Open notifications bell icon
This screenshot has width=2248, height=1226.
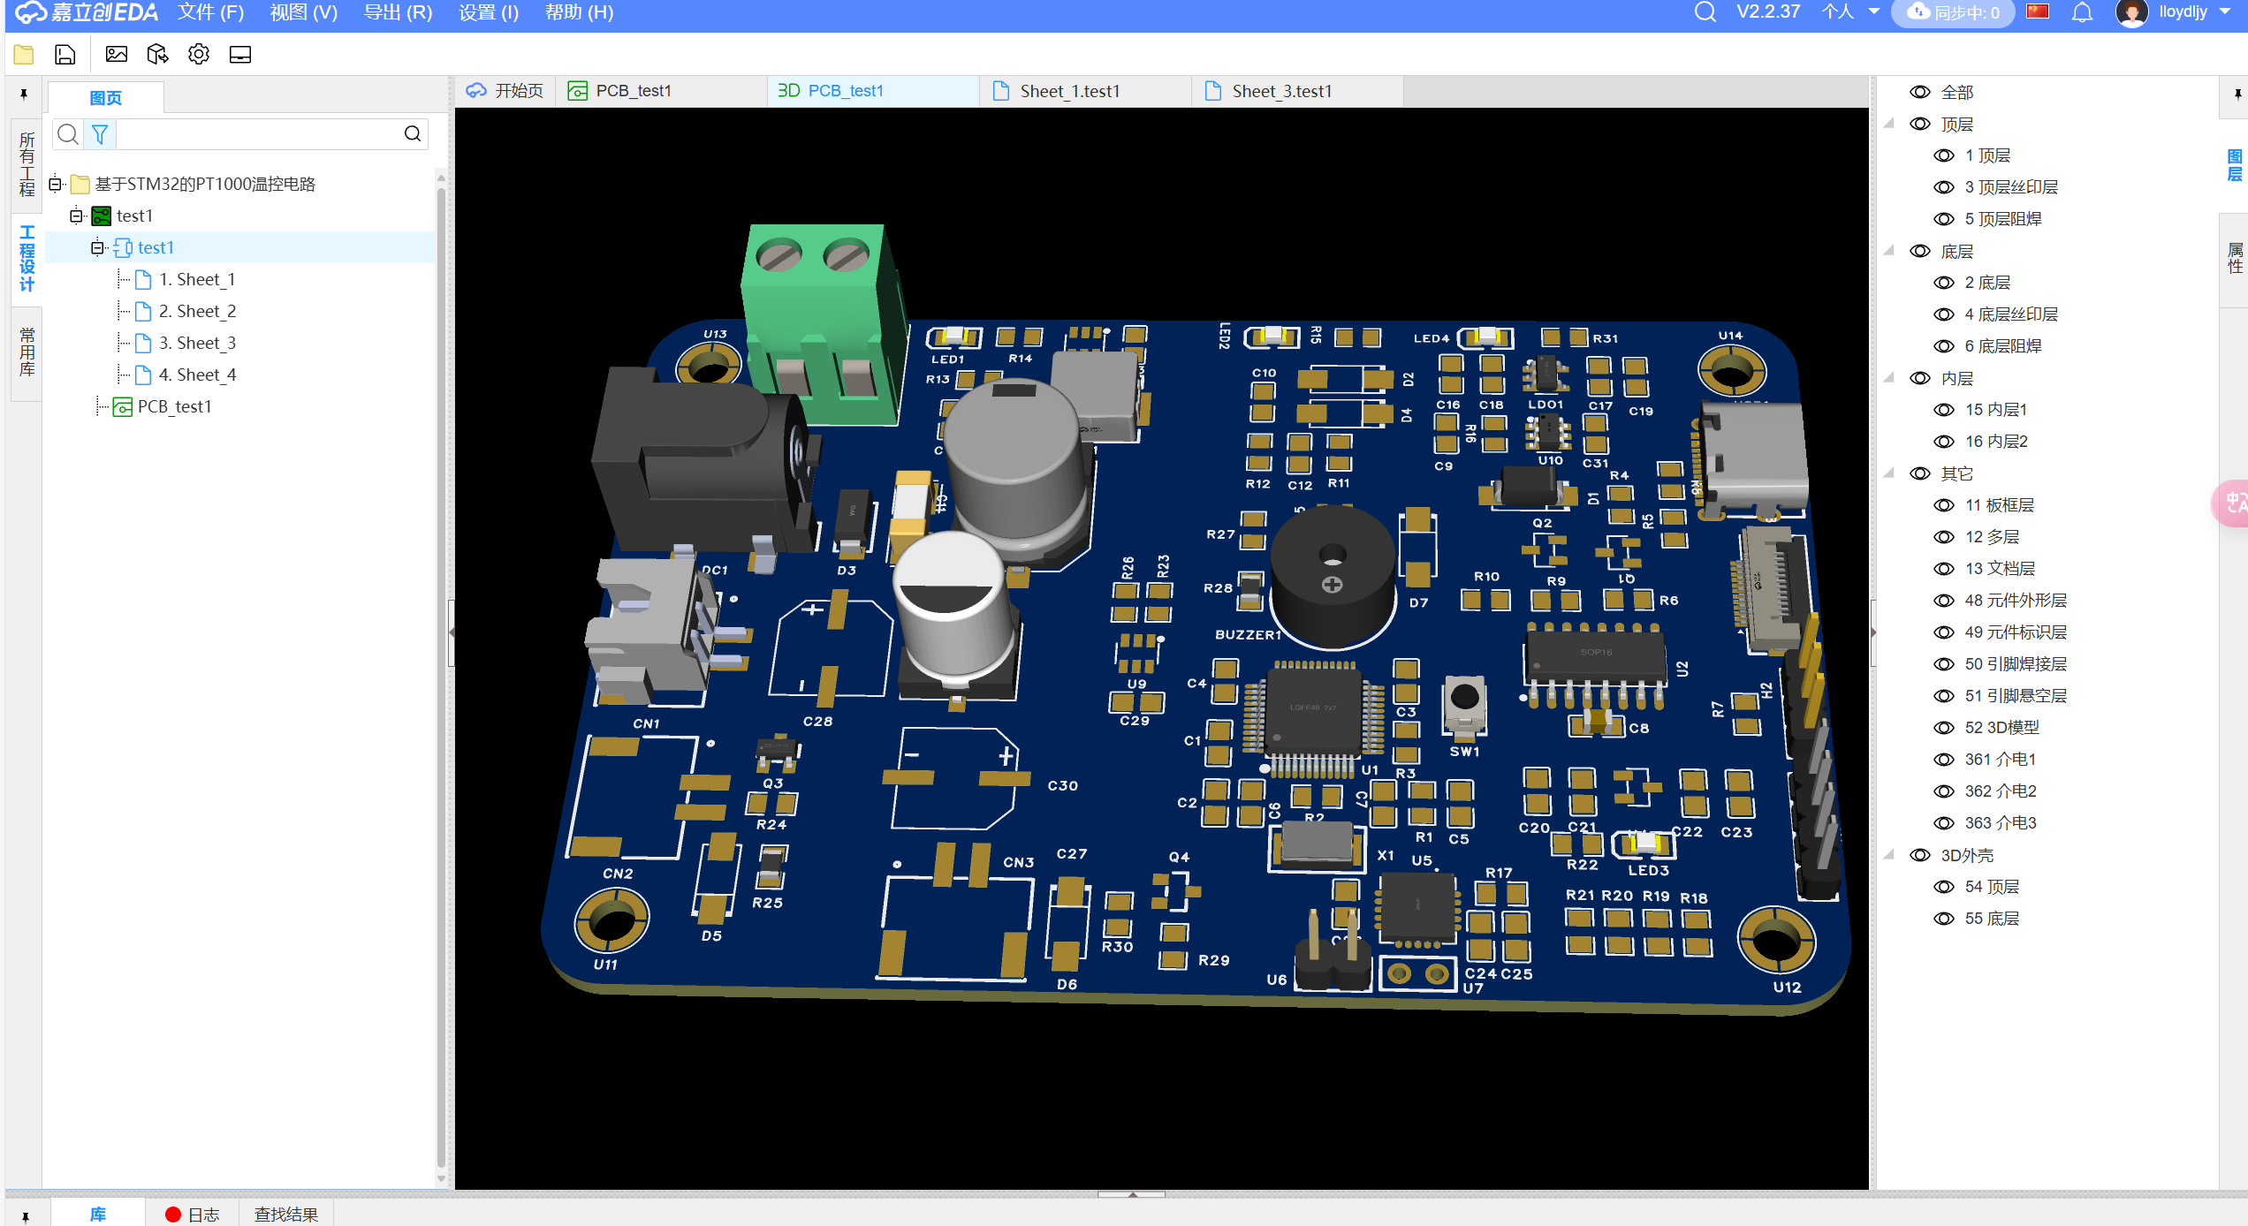(x=2083, y=12)
